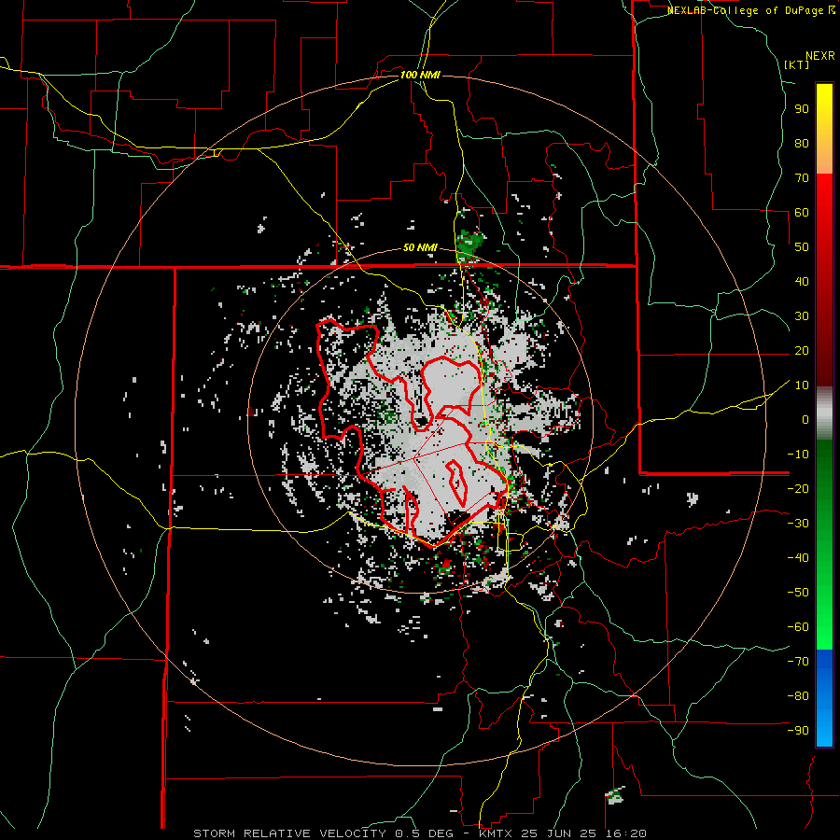This screenshot has height=840, width=840.
Task: Click the 0.5 DEG elevation text
Action: point(423,833)
